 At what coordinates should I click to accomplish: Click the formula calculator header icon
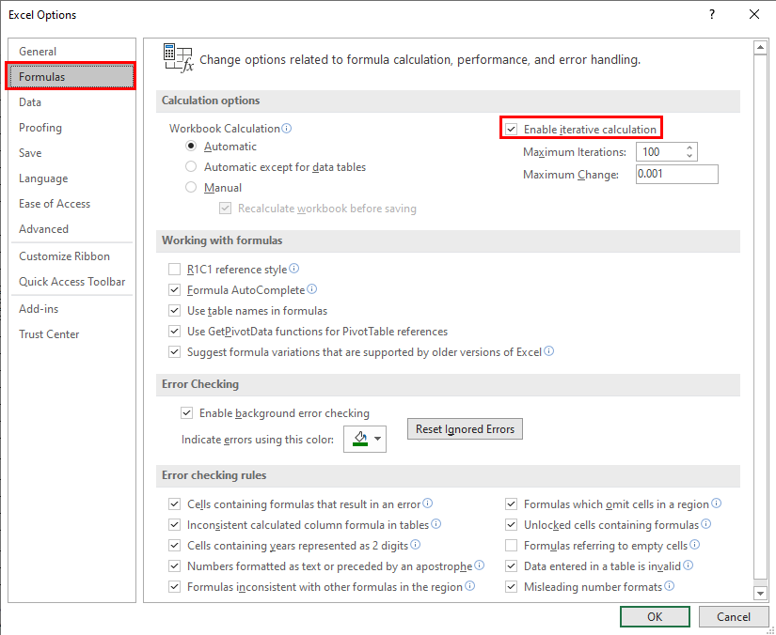pyautogui.click(x=178, y=58)
